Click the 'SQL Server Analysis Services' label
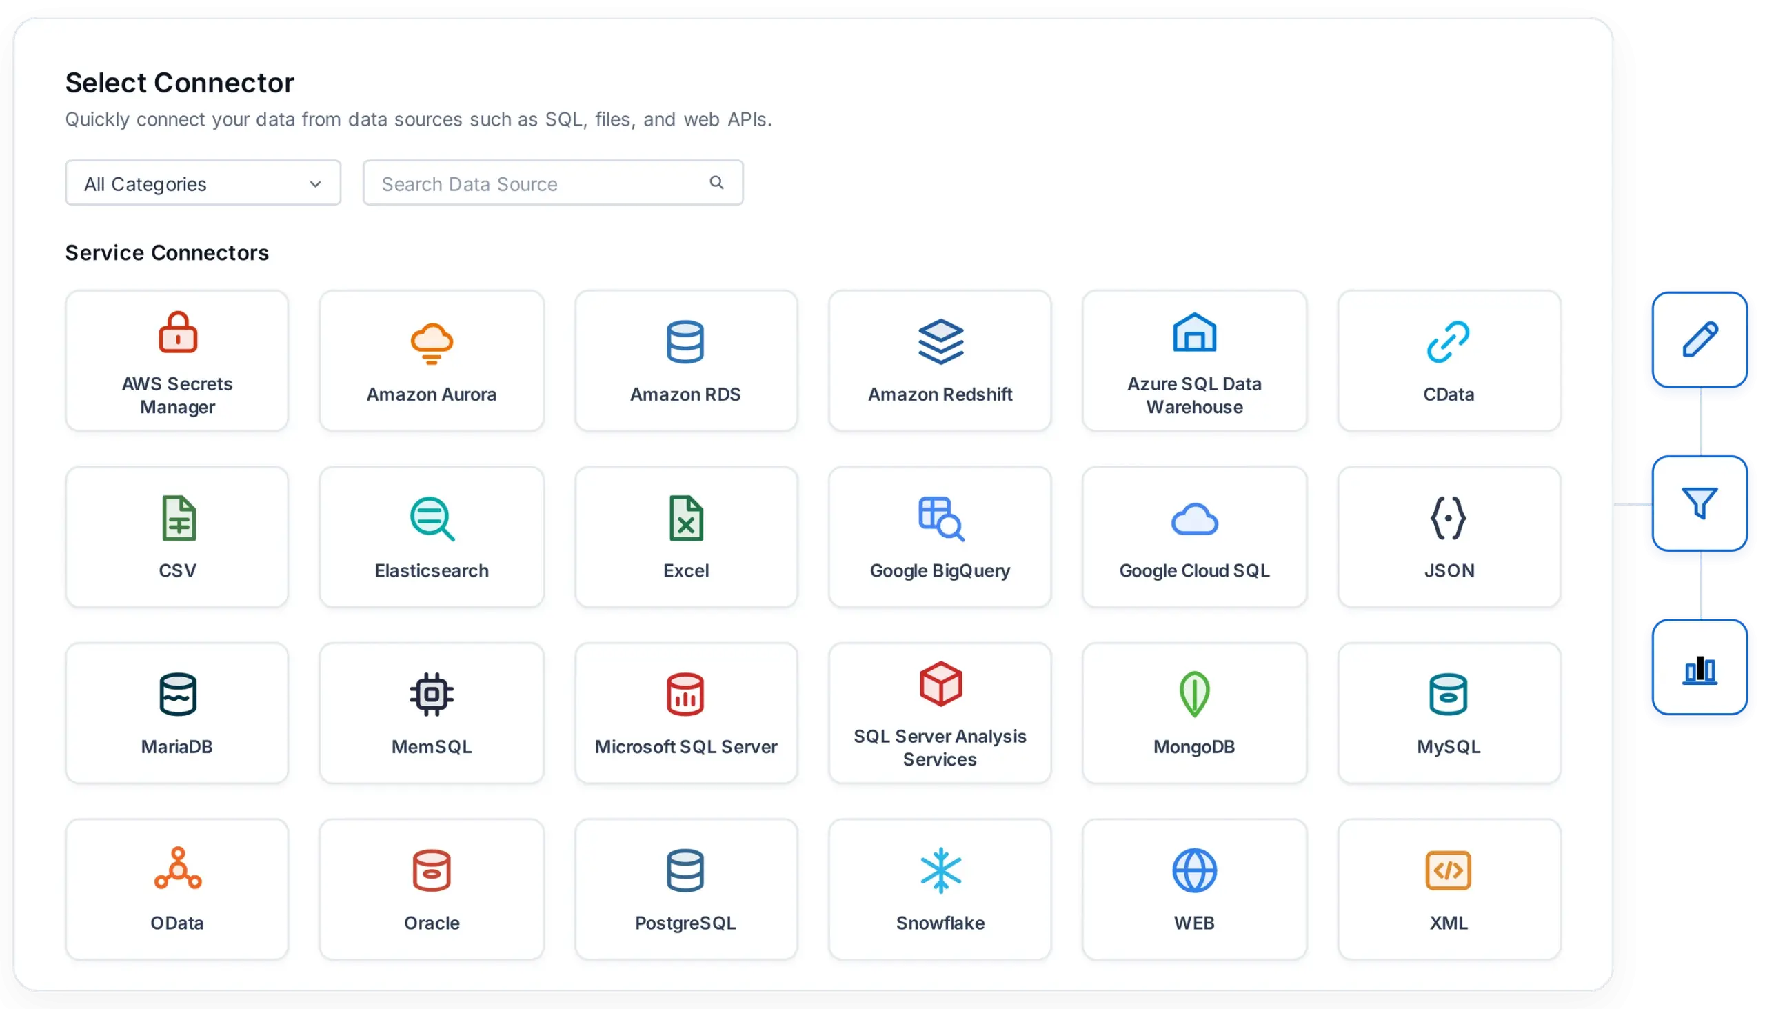 940,748
